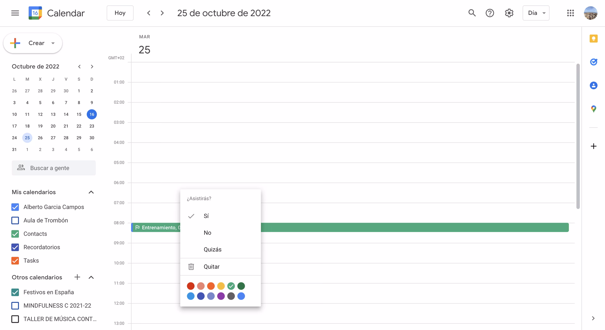The height and width of the screenshot is (330, 605).
Task: Go to previous day arrow in header
Action: [149, 13]
